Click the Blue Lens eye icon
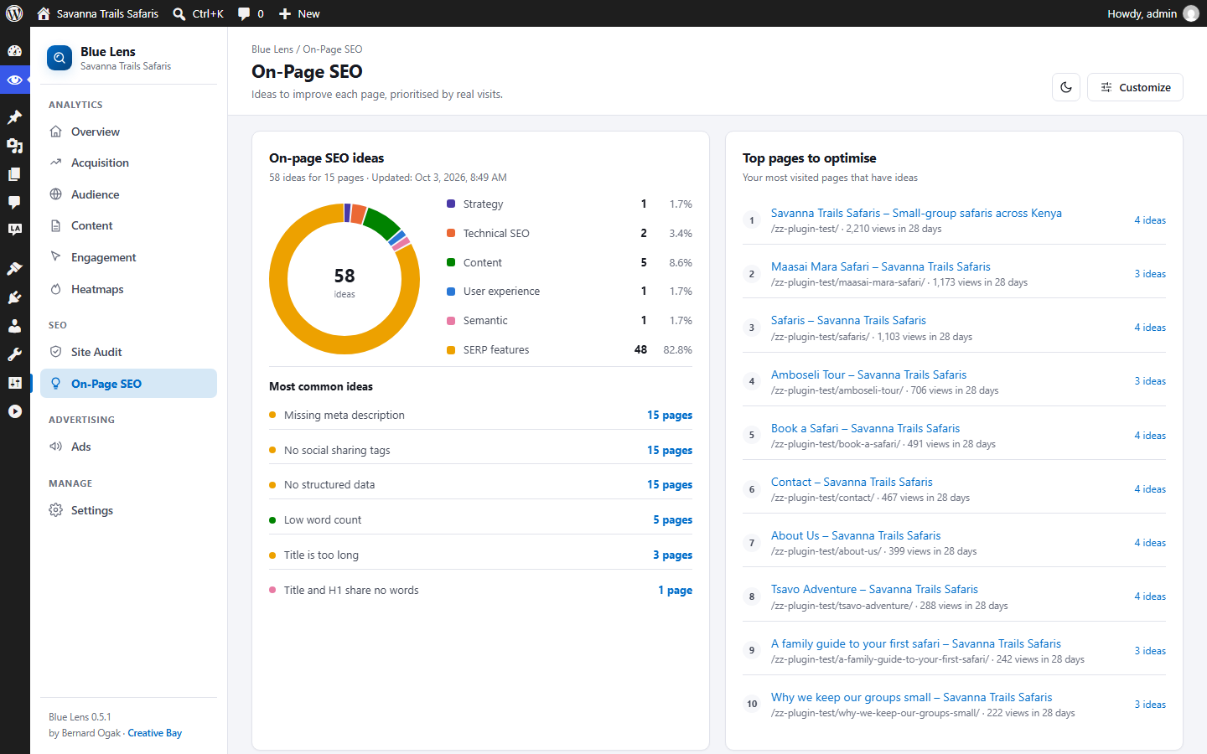 coord(14,80)
